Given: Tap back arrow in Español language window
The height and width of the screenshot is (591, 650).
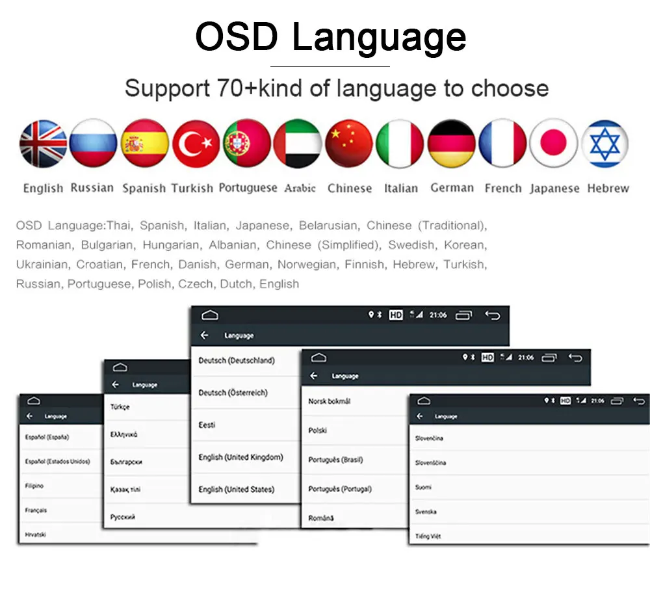Looking at the screenshot, I should [x=29, y=416].
